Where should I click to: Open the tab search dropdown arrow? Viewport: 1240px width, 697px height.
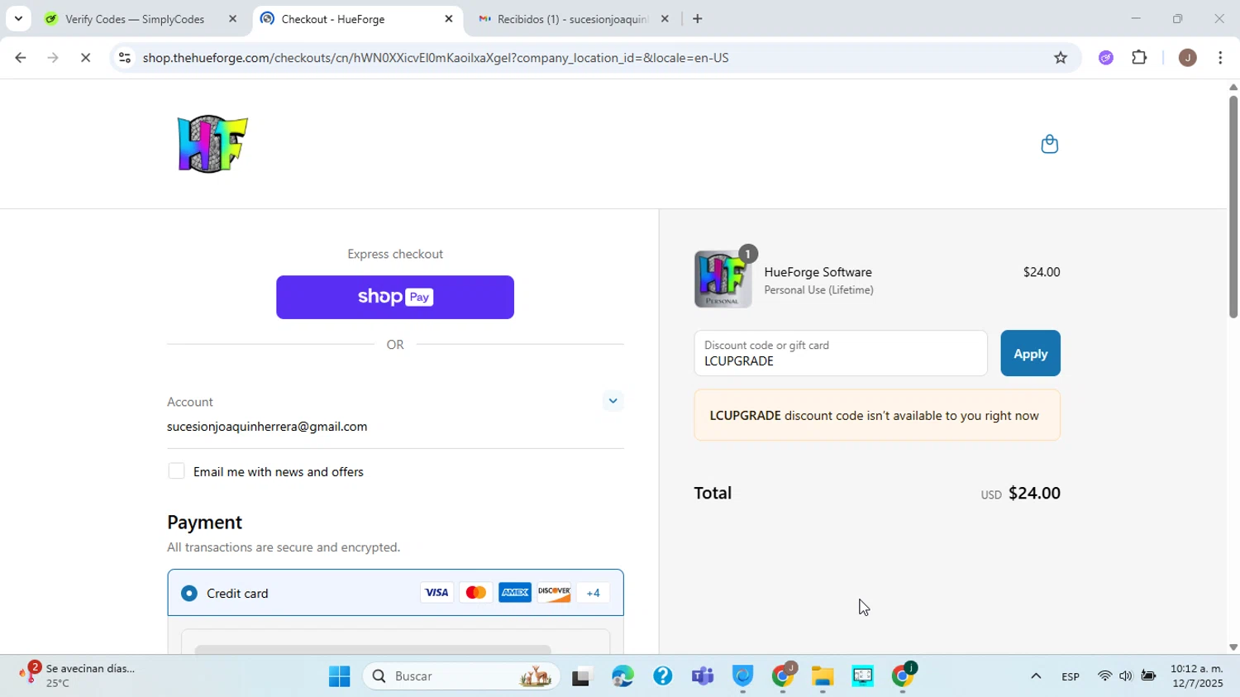click(18, 18)
